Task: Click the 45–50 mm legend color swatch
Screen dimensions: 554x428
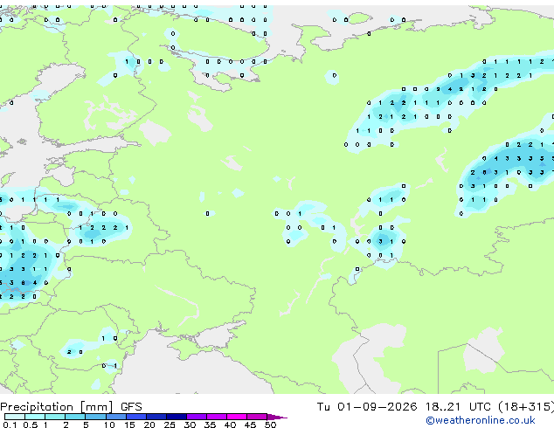Action: [x=257, y=417]
